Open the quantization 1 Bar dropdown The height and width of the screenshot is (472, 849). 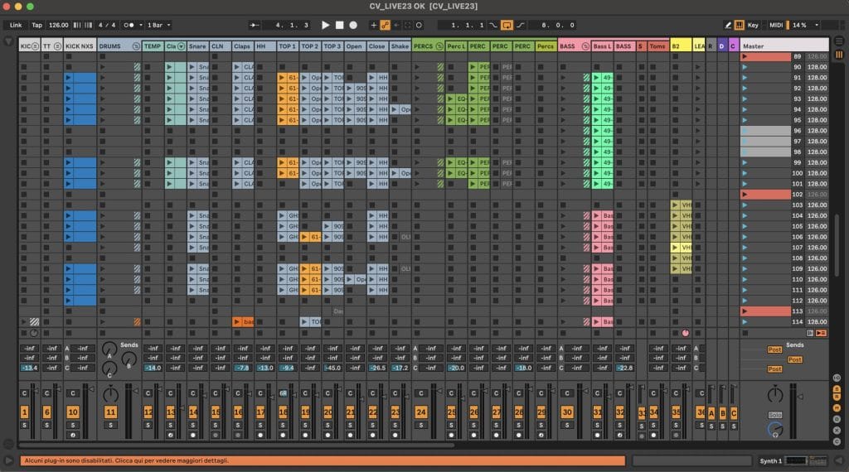pos(159,25)
